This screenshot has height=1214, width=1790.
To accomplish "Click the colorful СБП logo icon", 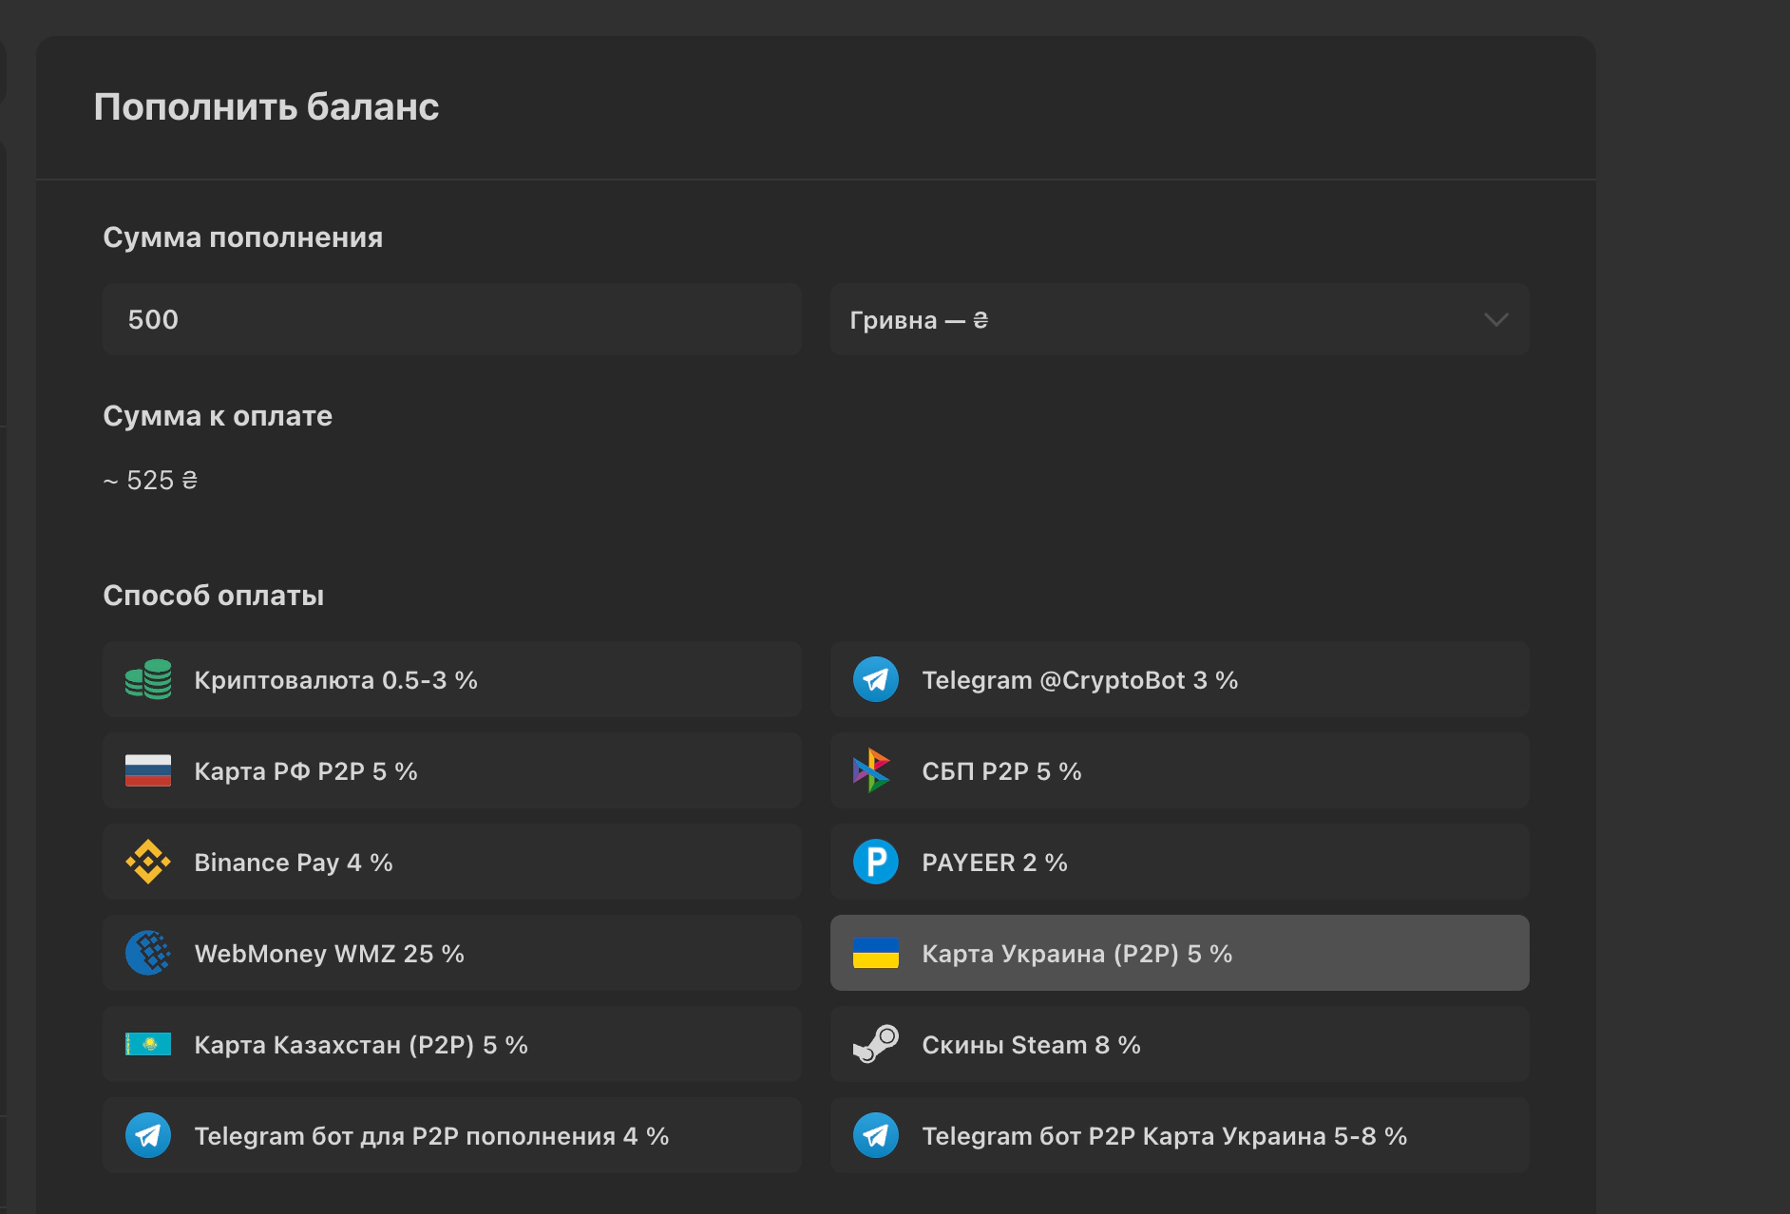I will click(x=871, y=770).
